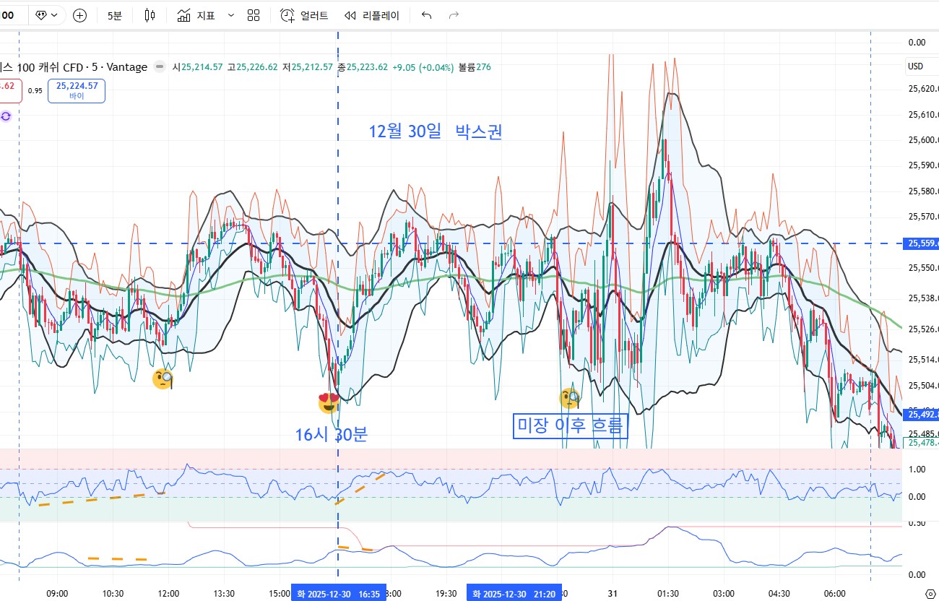Click the add symbol plus icon
Viewport: 939px width, 601px height.
tap(80, 15)
